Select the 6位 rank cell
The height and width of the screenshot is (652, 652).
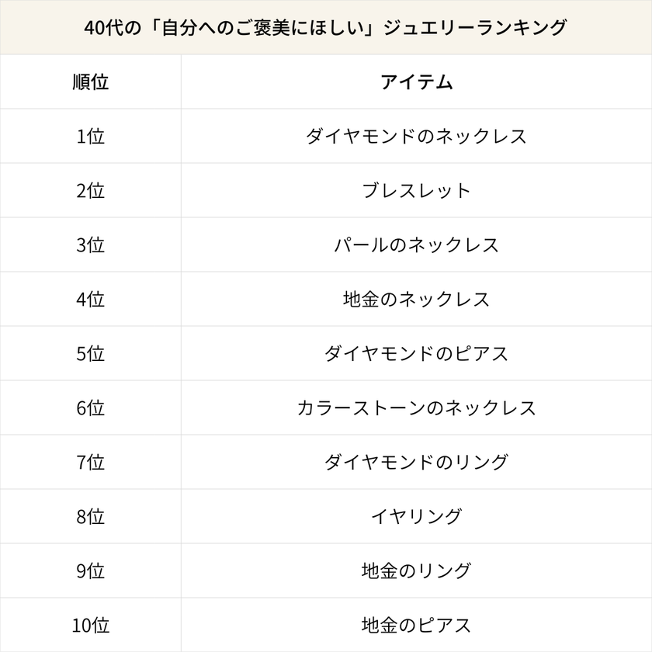coord(90,408)
